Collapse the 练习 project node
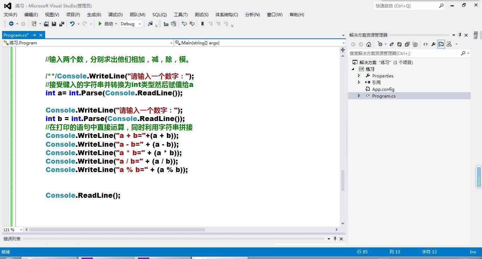 [353, 69]
